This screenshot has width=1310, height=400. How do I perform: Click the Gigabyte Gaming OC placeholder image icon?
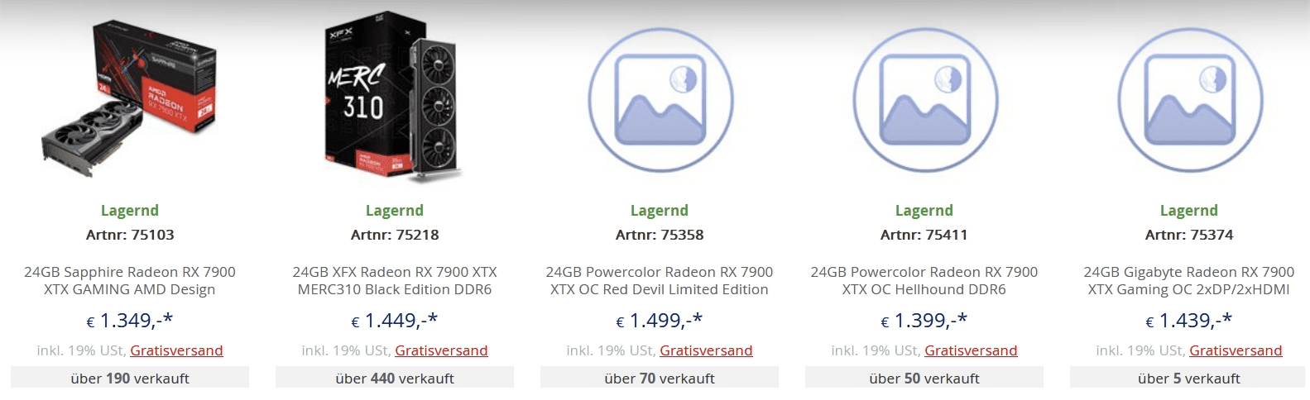pyautogui.click(x=1189, y=99)
